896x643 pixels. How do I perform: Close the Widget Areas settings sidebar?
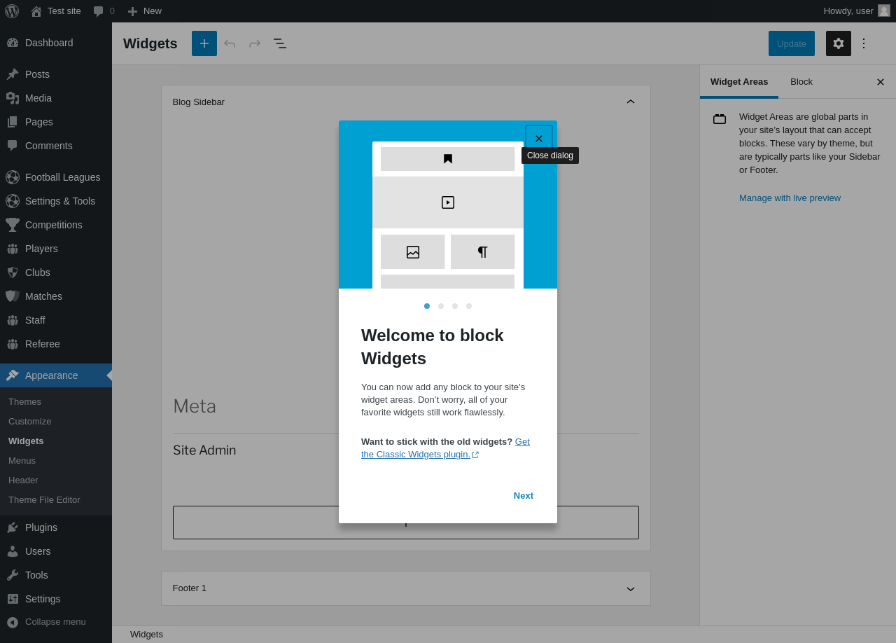[x=880, y=82]
